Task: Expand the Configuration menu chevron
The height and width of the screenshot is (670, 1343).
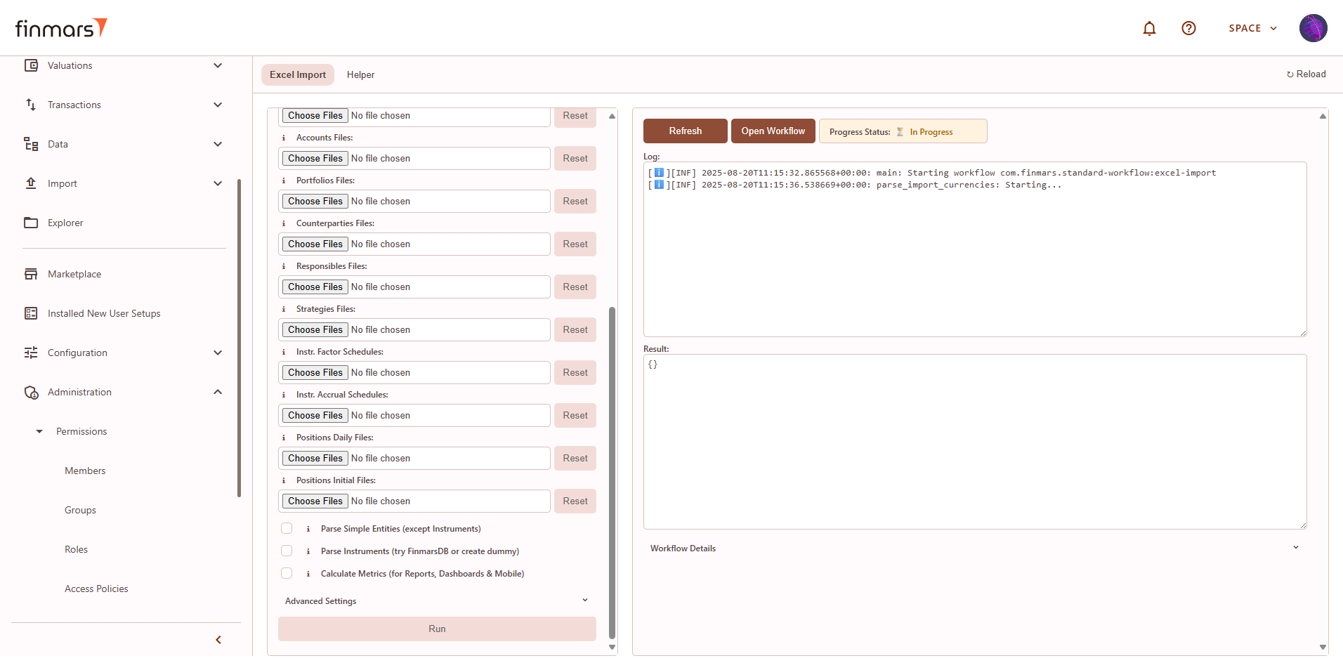Action: pyautogui.click(x=218, y=353)
